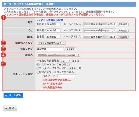The image size is (139, 117).
Task: Open the アドレス帳から追加 link
Action: pyautogui.click(x=50, y=20)
